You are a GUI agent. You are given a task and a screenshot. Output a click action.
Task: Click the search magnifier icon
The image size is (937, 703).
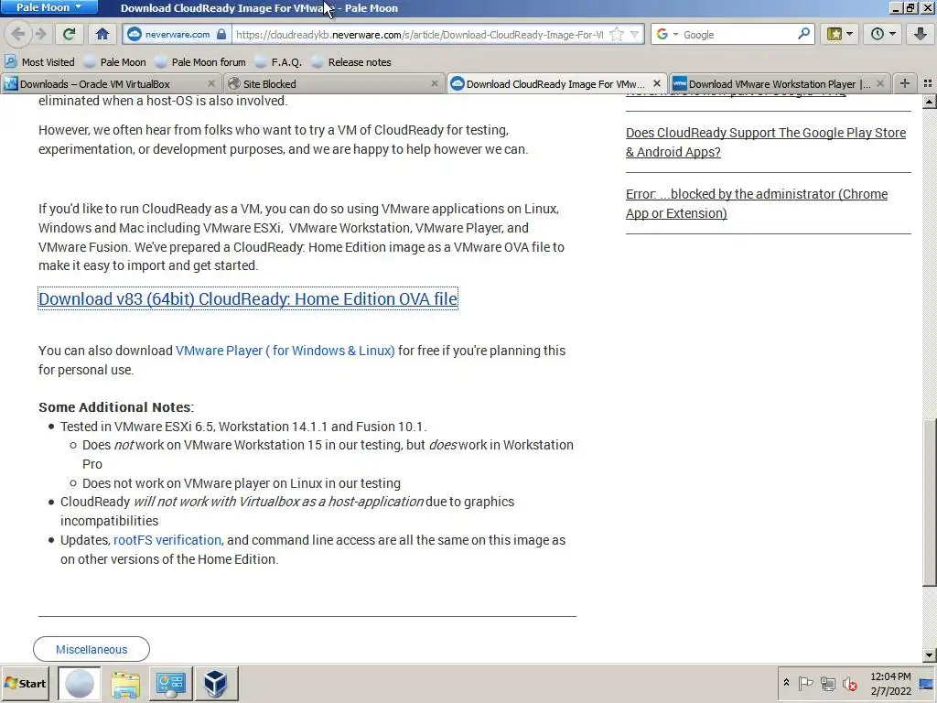[x=803, y=34]
